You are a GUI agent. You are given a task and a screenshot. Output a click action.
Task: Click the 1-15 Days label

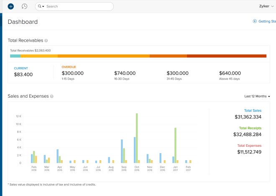(x=68, y=79)
